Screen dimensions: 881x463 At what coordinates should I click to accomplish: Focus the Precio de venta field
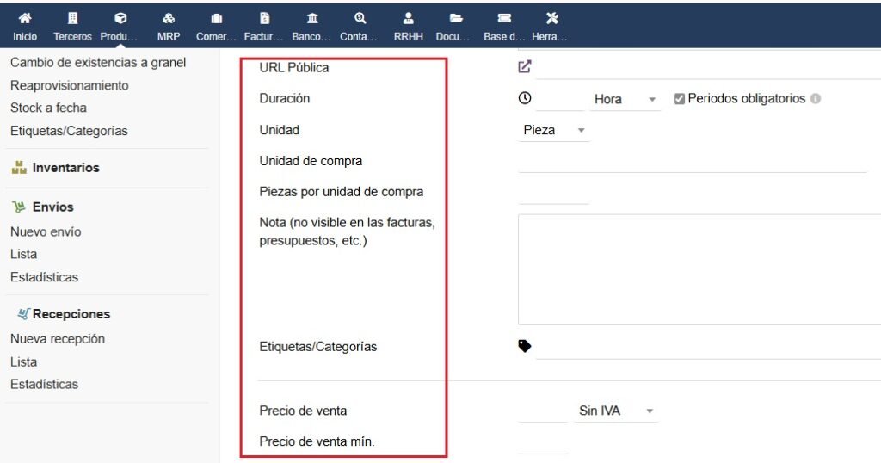(543, 411)
